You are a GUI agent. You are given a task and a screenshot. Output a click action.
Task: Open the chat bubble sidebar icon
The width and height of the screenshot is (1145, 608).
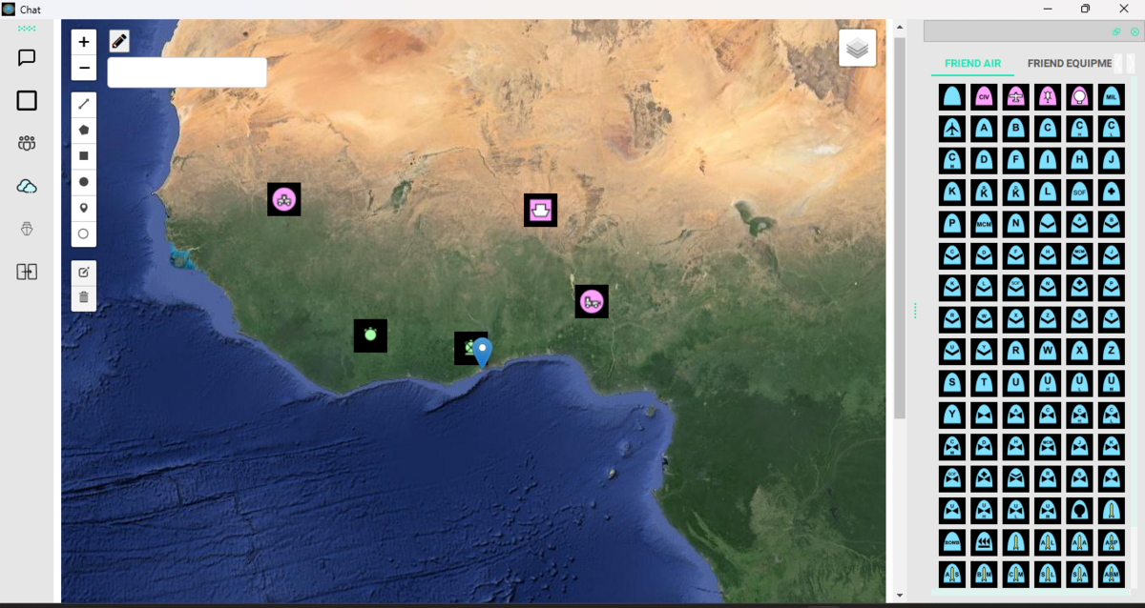point(27,58)
